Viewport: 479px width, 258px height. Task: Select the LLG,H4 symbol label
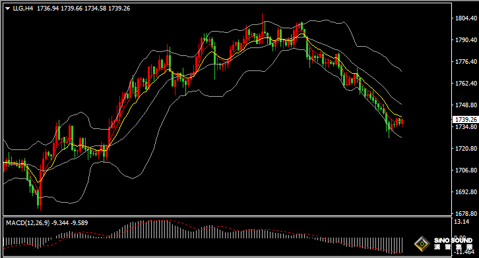pos(23,9)
